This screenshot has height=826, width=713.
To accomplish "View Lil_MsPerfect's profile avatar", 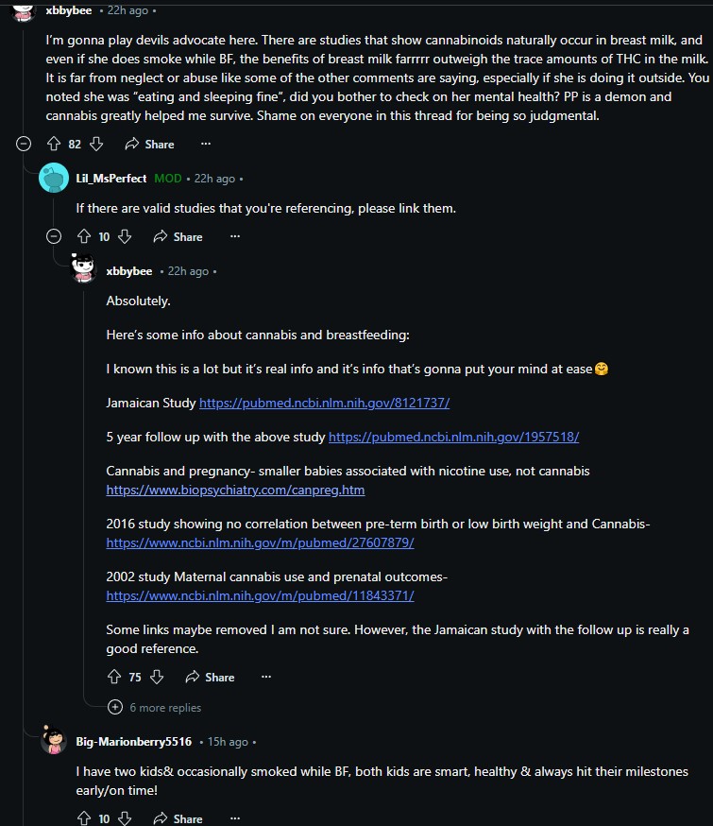I will 54,178.
